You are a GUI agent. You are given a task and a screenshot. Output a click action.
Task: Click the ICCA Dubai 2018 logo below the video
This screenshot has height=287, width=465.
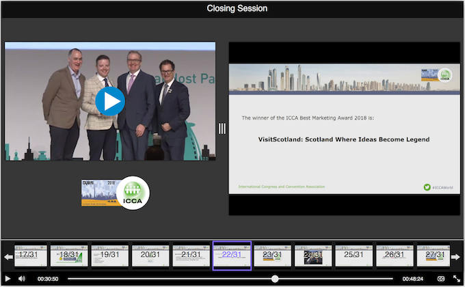116,193
